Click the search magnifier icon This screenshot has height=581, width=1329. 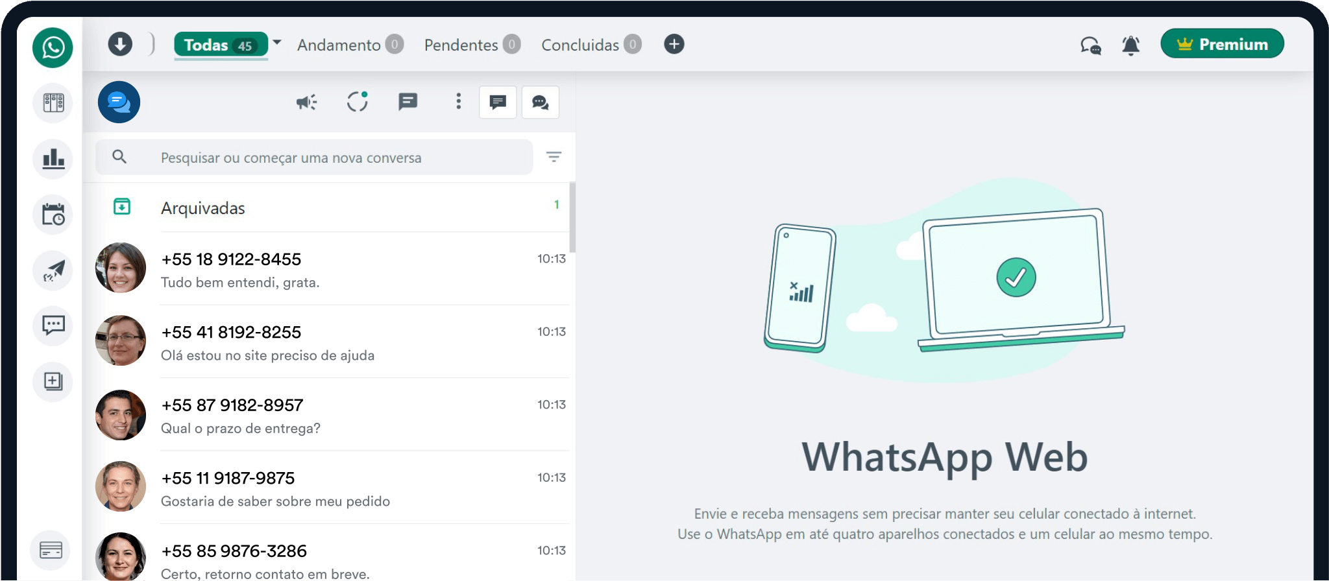coord(119,157)
